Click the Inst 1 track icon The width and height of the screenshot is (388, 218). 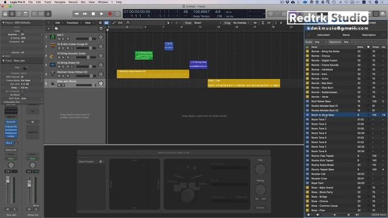click(x=53, y=37)
